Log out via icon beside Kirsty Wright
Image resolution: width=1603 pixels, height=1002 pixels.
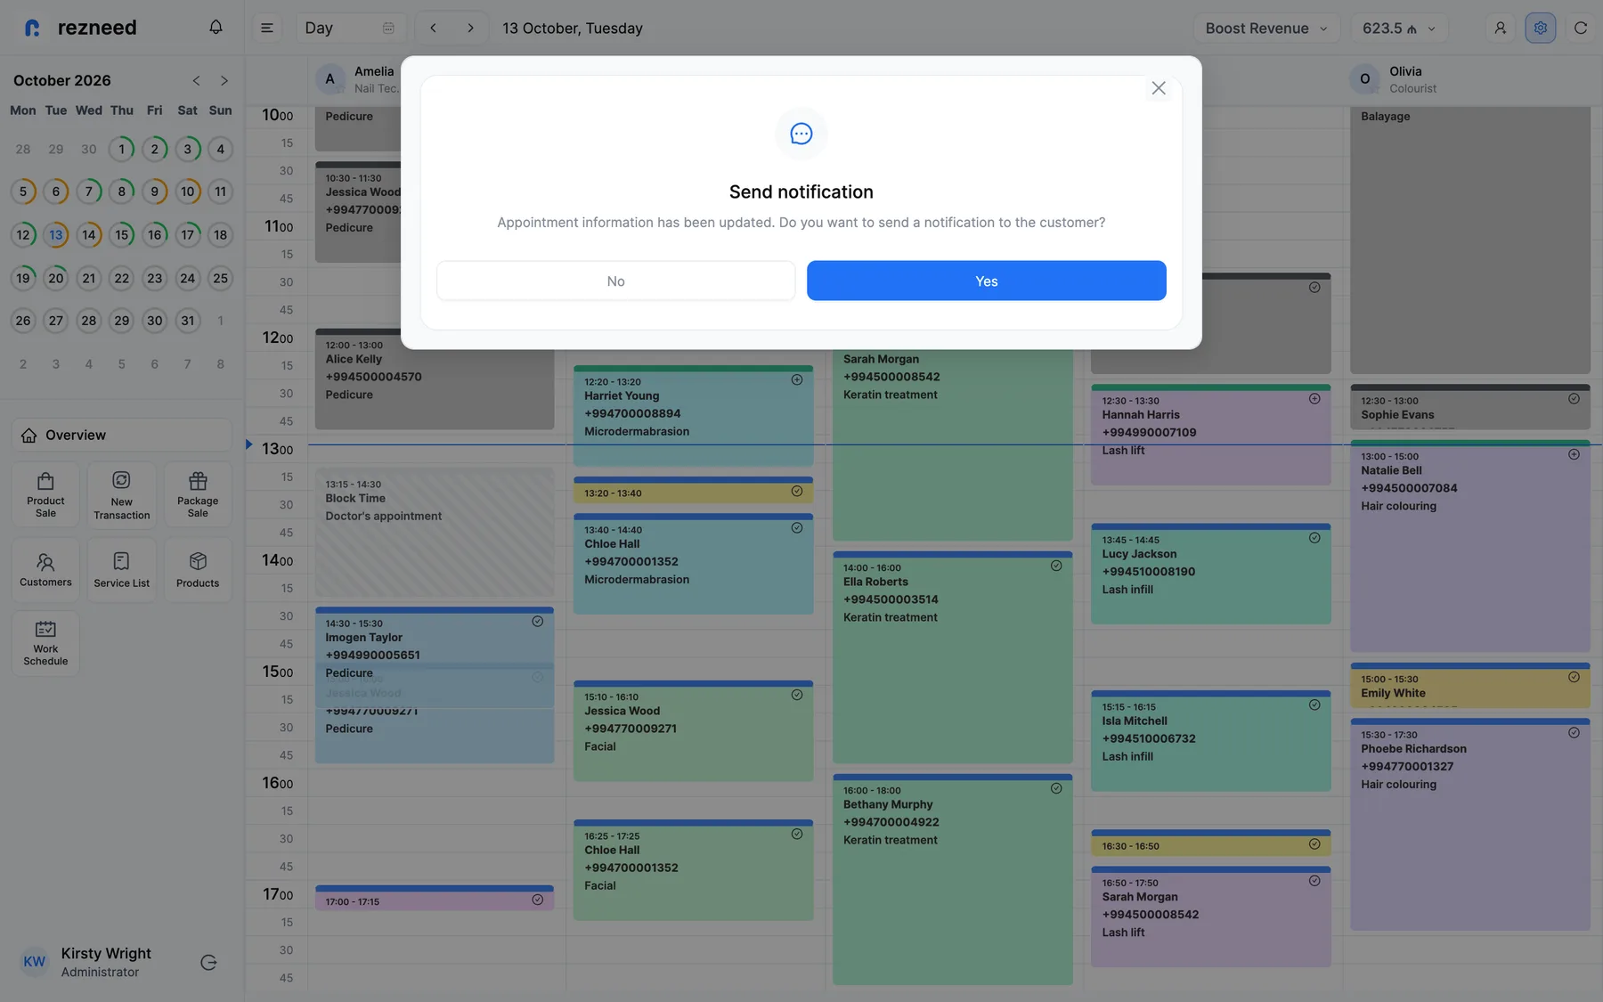208,962
